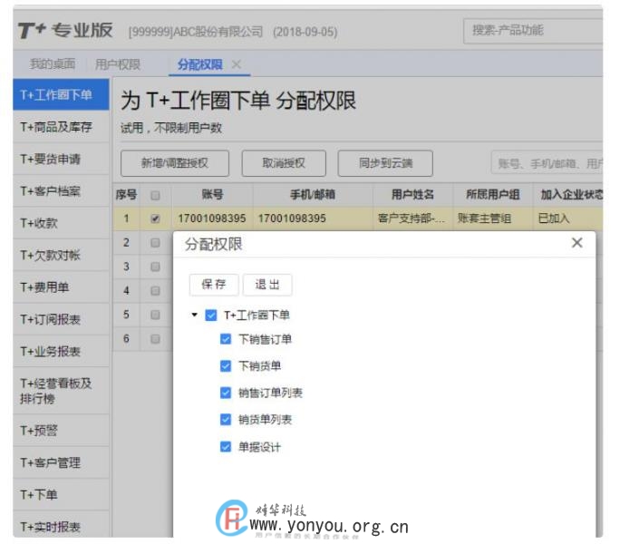Switch to 用户权限 tab
Viewport: 629px width, 544px height.
(x=118, y=64)
